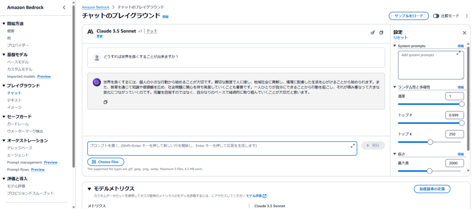Toggle 比較モード comparison mode on
The width and height of the screenshot is (472, 209).
pos(436,16)
